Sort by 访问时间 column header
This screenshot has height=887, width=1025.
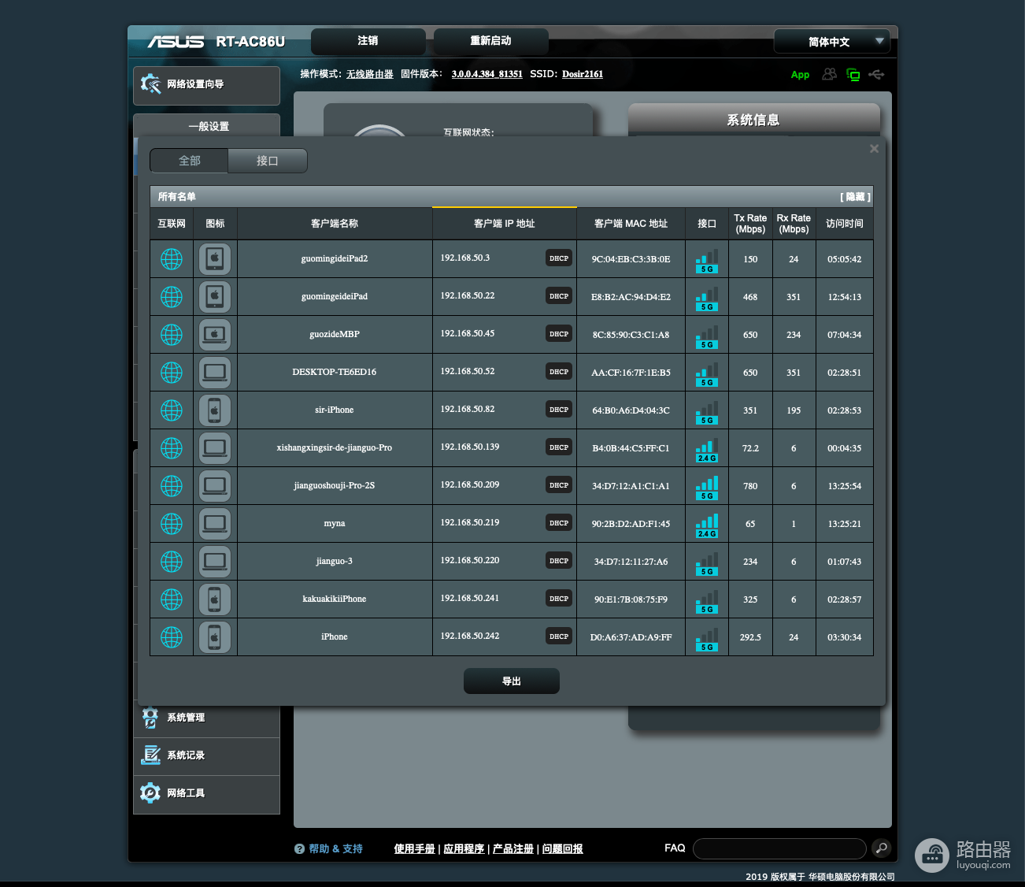[x=845, y=224]
